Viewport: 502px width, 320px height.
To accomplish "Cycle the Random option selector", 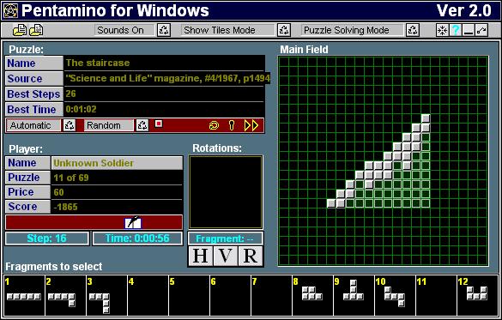I will coord(142,125).
